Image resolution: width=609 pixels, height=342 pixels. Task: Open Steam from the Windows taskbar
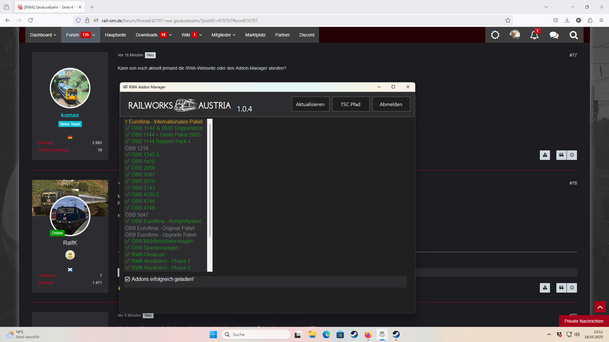(x=354, y=334)
